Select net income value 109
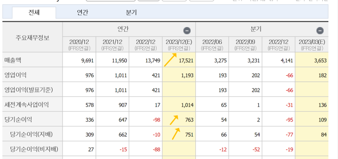This screenshot has width=338, height=159. coord(323,120)
